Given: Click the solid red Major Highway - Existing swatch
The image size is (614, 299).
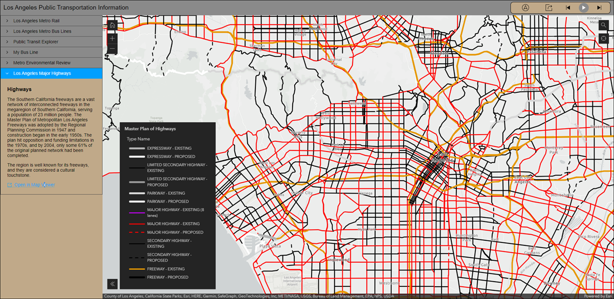Looking at the screenshot, I should [137, 224].
